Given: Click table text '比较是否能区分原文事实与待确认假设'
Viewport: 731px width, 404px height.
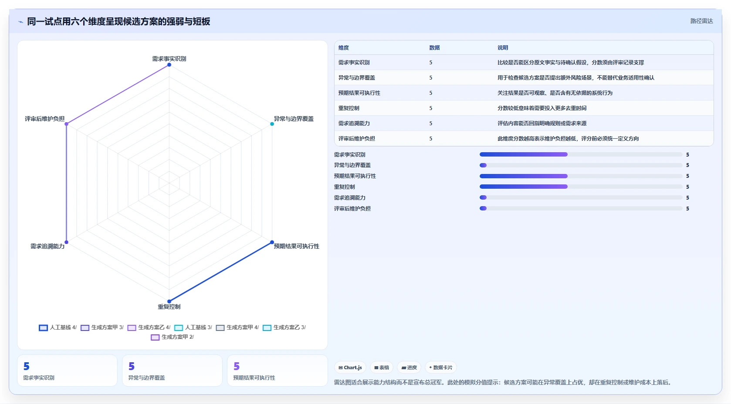Looking at the screenshot, I should [542, 63].
